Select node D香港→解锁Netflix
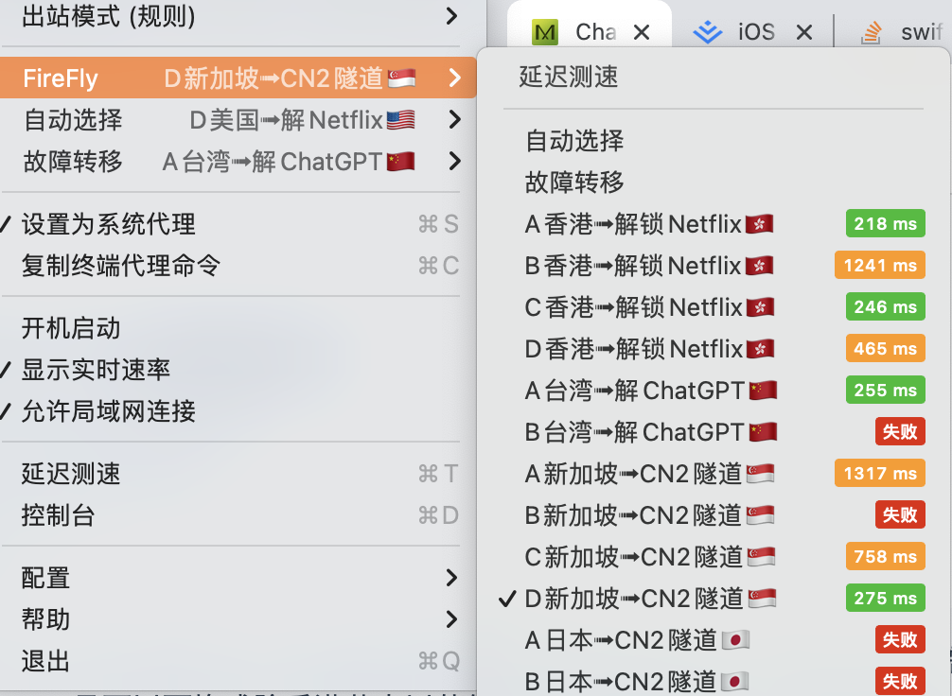Viewport: 952px width, 696px height. (x=714, y=348)
